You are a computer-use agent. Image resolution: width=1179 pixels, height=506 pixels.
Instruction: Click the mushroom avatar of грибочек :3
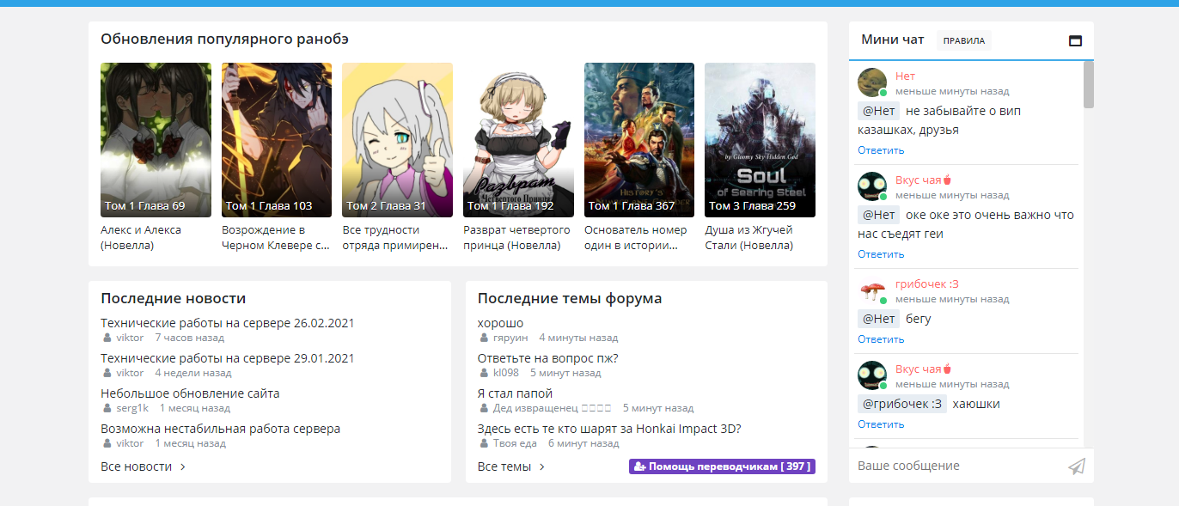872,290
